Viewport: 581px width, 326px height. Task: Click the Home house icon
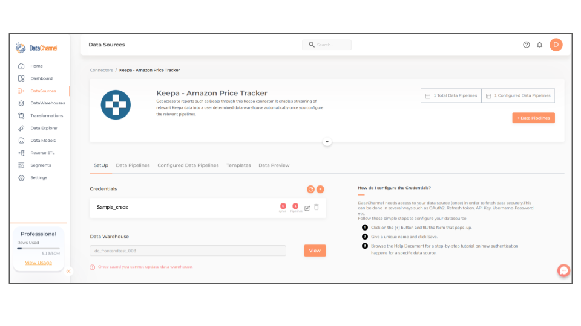(21, 66)
